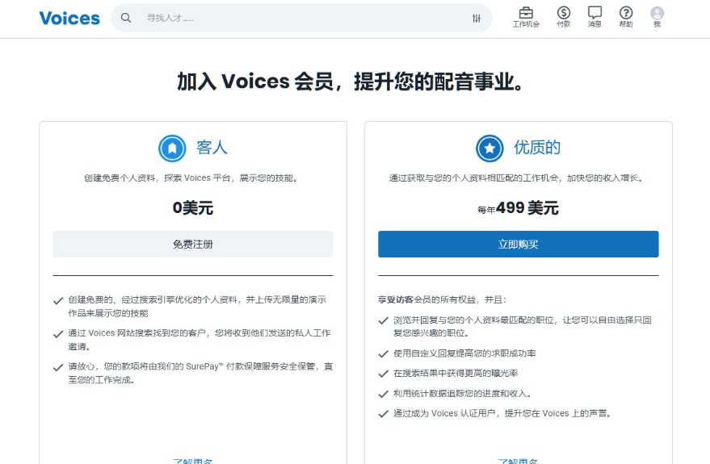The image size is (710, 464).
Task: Click the 创建免费个人资料 description under 客人
Action: point(193,178)
